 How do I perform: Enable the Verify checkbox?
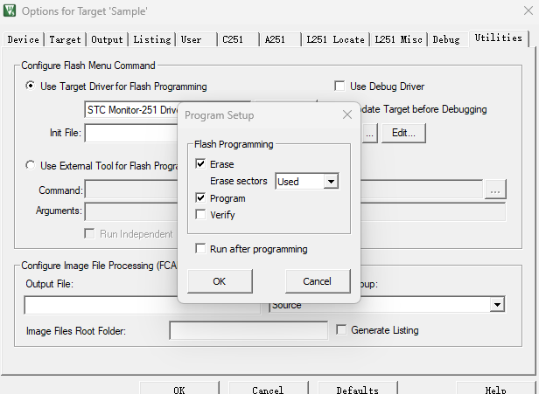(200, 215)
